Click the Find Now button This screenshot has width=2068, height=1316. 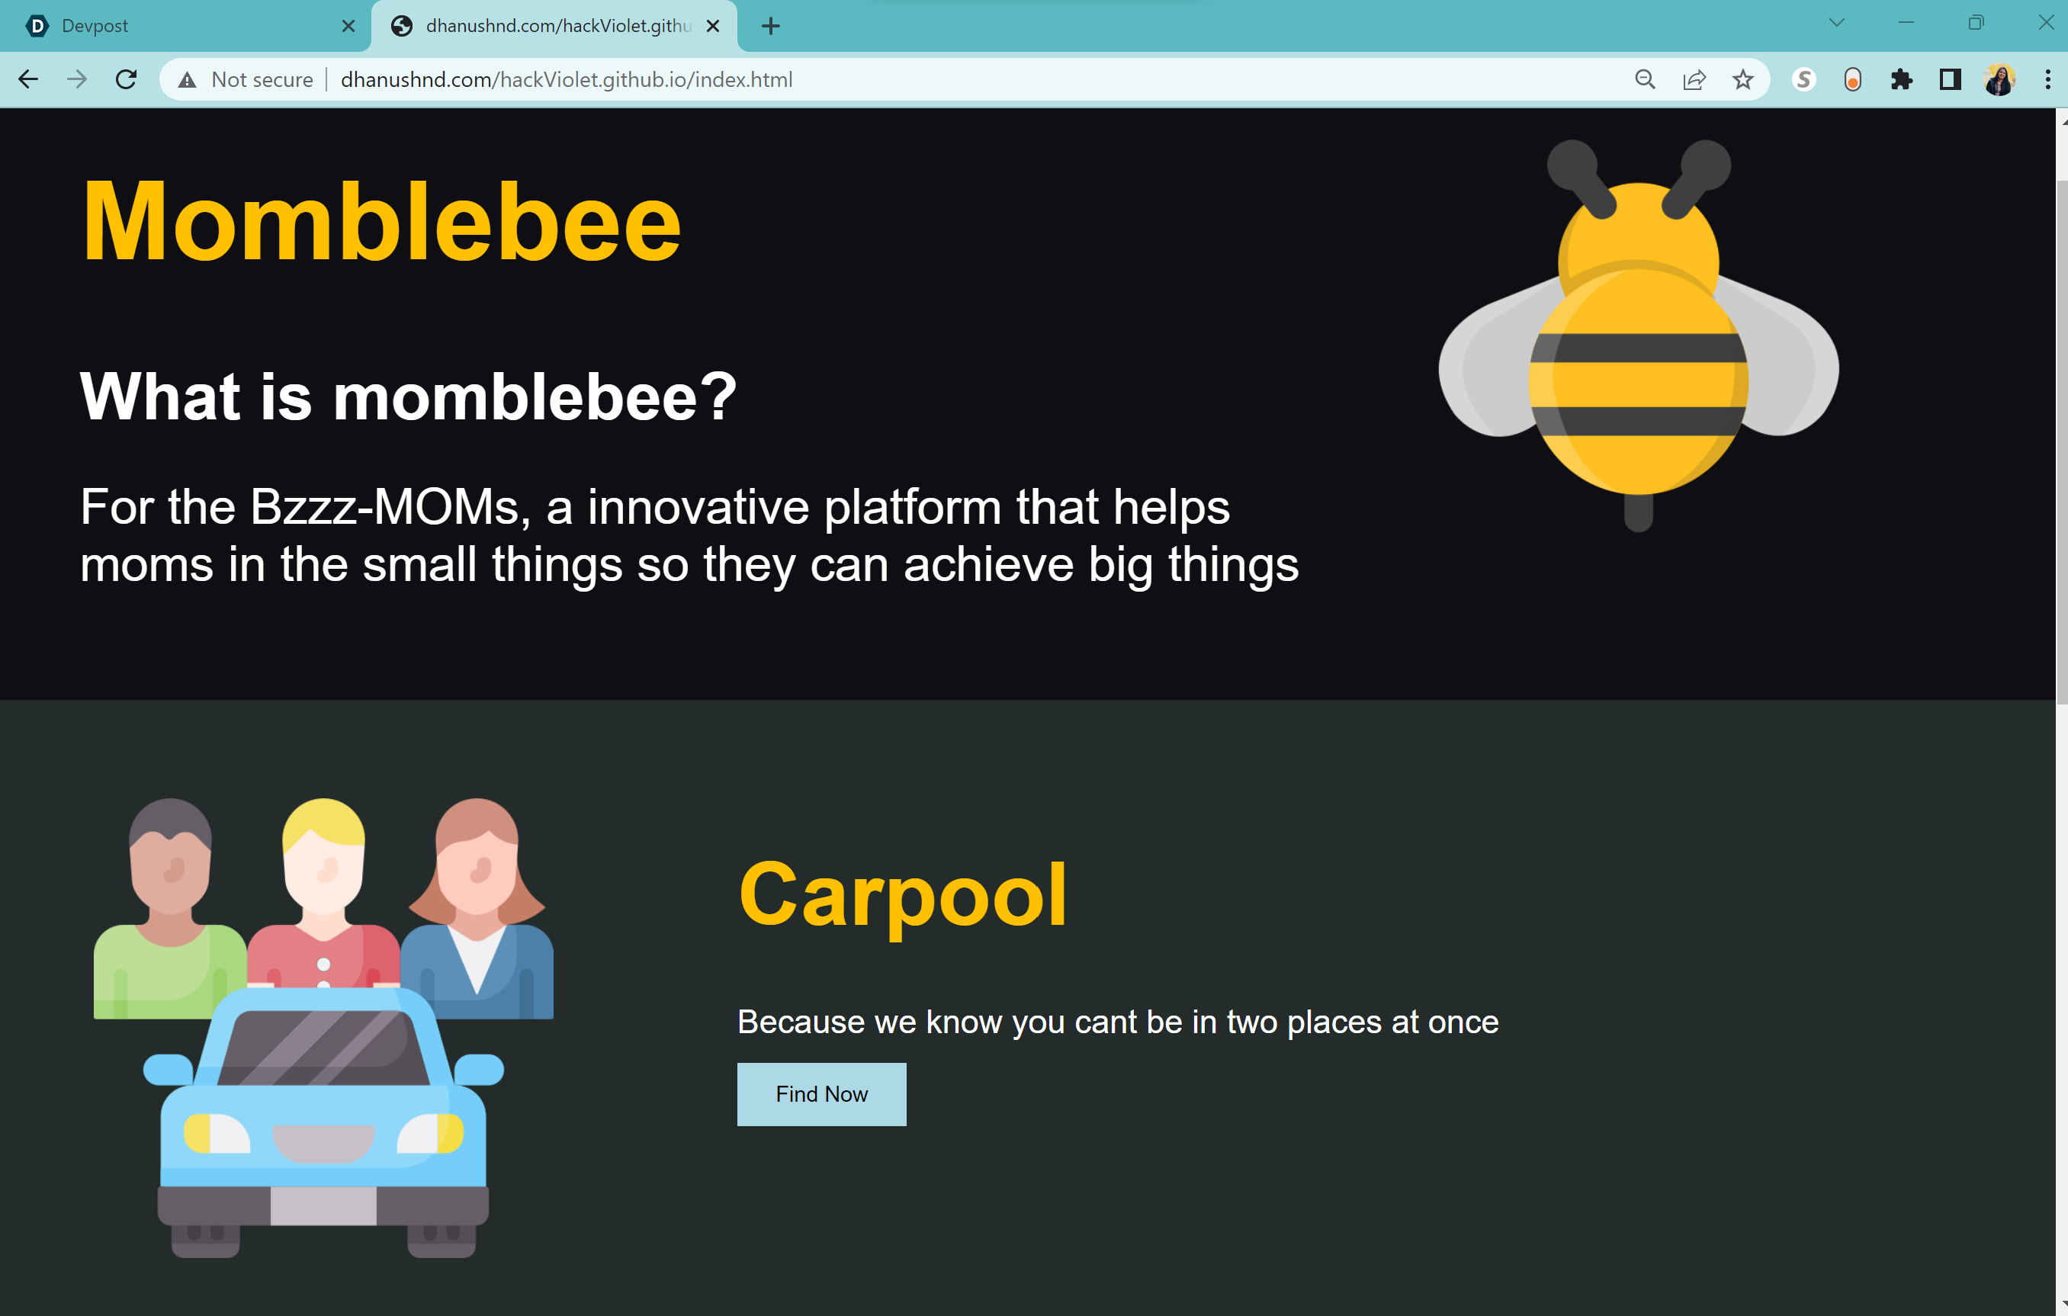[821, 1093]
